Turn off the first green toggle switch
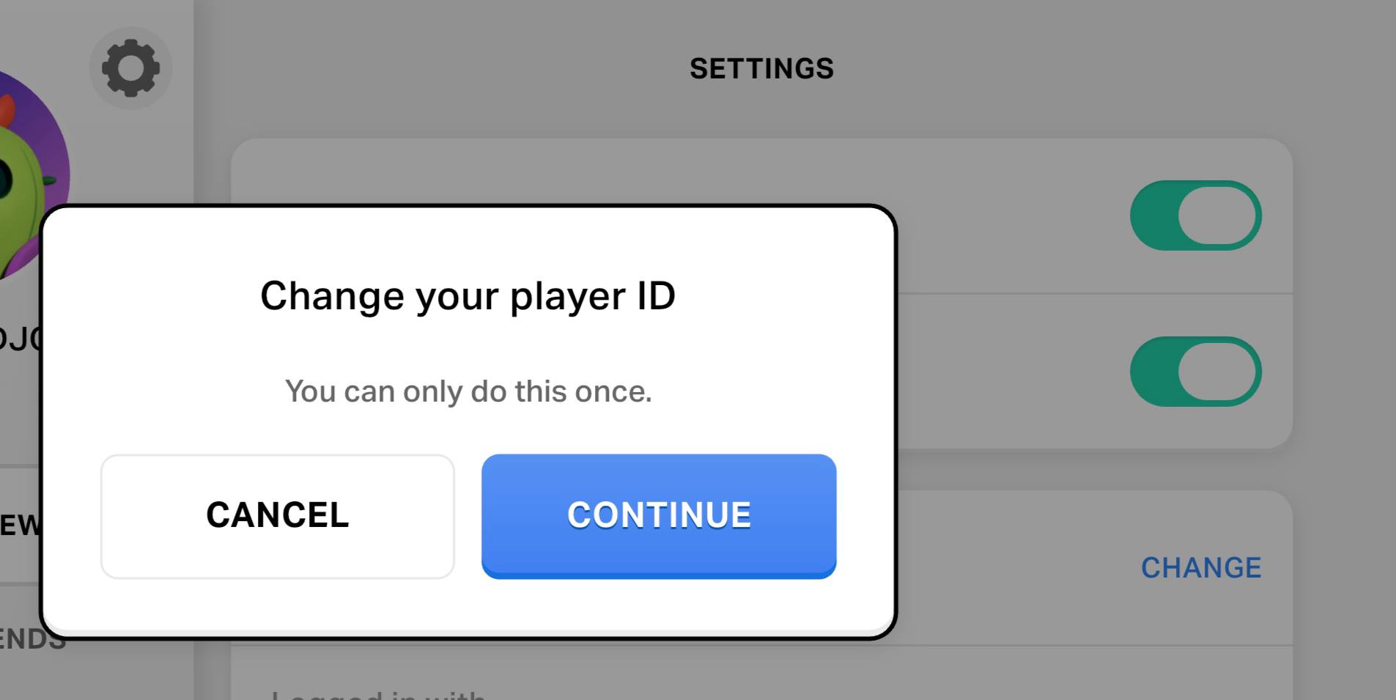Screen dimensions: 1396x700 point(1195,215)
